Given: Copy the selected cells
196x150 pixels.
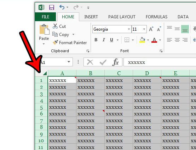Looking at the screenshot, I should 61,35.
